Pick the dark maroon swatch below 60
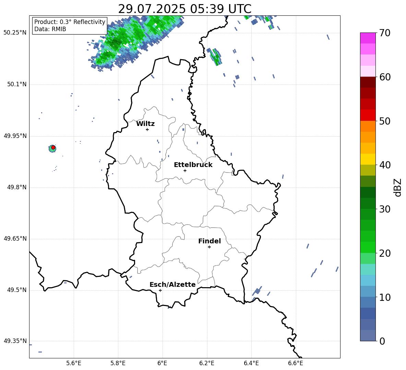 pyautogui.click(x=368, y=82)
